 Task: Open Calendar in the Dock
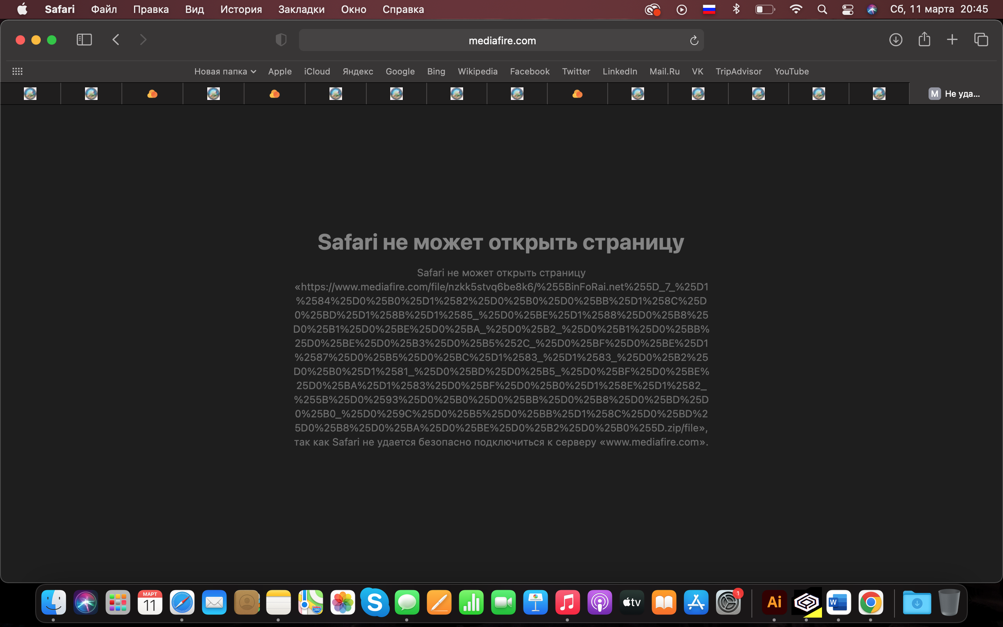[x=150, y=602]
